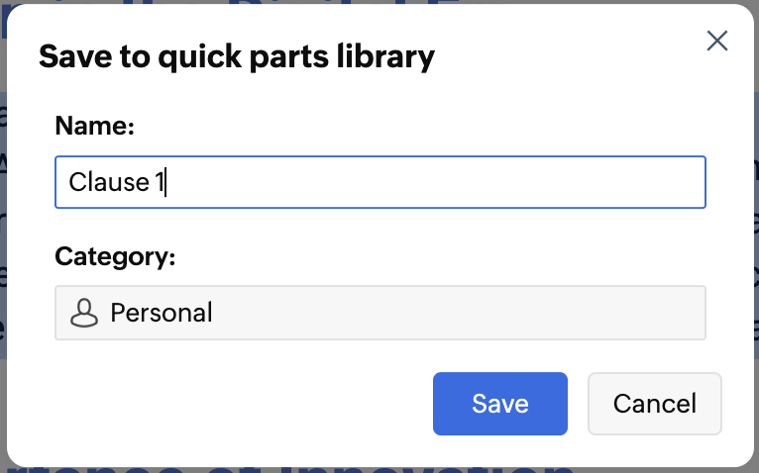
Task: Click empty space in the Name field
Action: pyautogui.click(x=446, y=182)
